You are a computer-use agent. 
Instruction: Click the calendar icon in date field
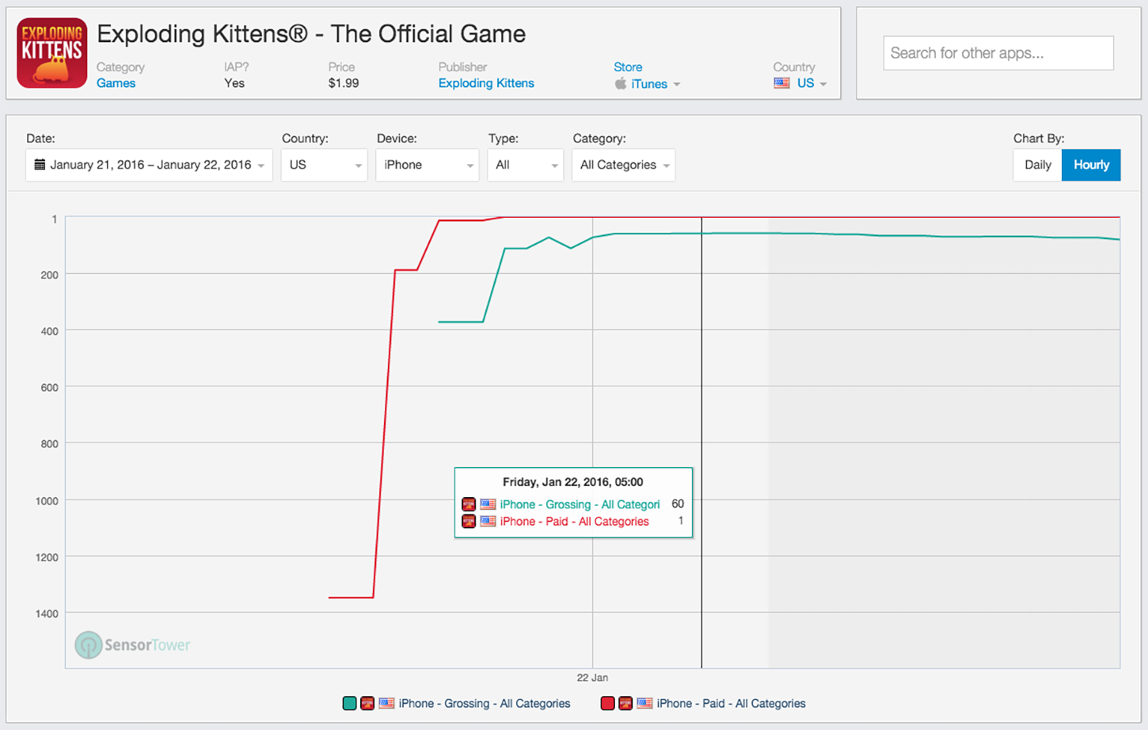point(40,165)
